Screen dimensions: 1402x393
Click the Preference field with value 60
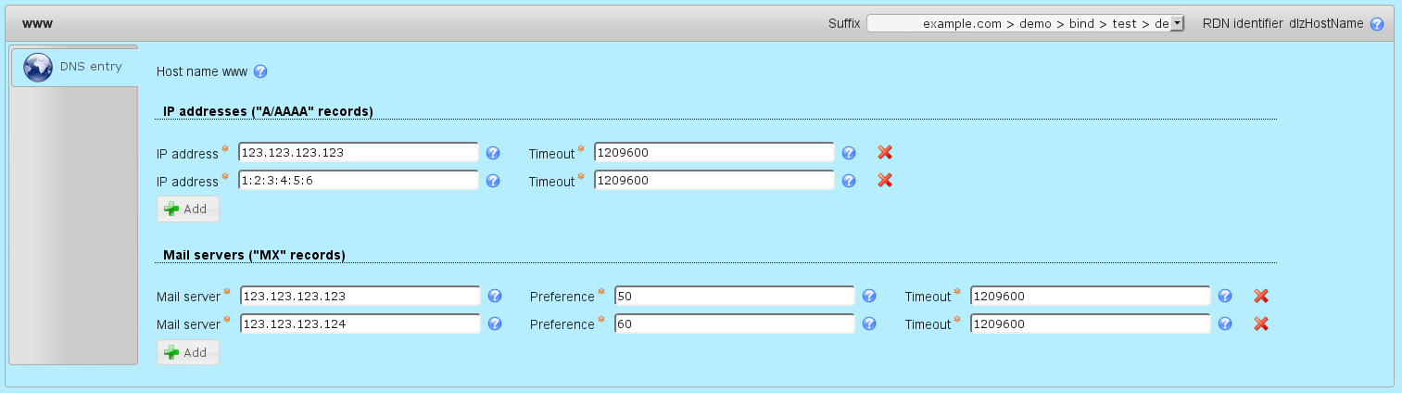click(x=734, y=323)
